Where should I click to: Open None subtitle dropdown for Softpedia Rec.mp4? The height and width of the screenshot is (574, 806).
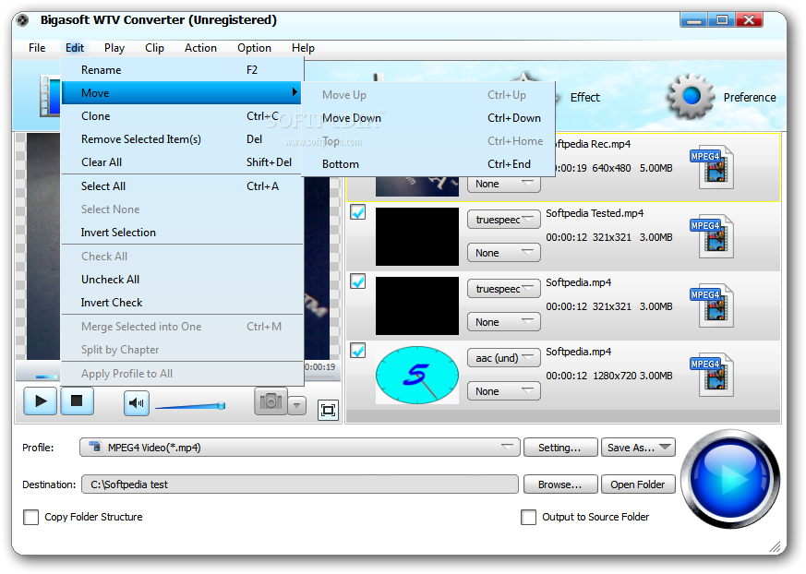coord(504,184)
